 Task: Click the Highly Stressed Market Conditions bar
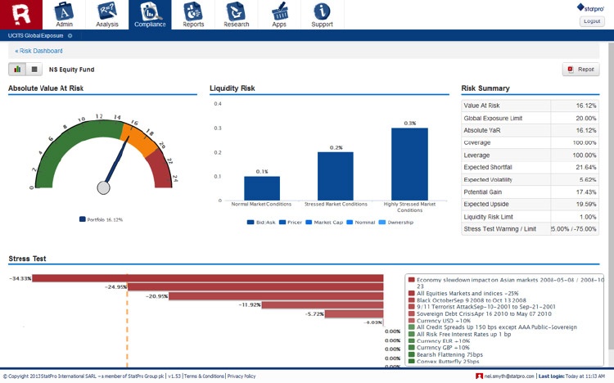(409, 164)
